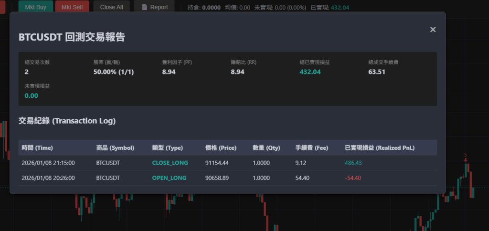Viewport: 489px width, 231px height.
Task: Click the 91154.44 price cell
Action: point(217,163)
